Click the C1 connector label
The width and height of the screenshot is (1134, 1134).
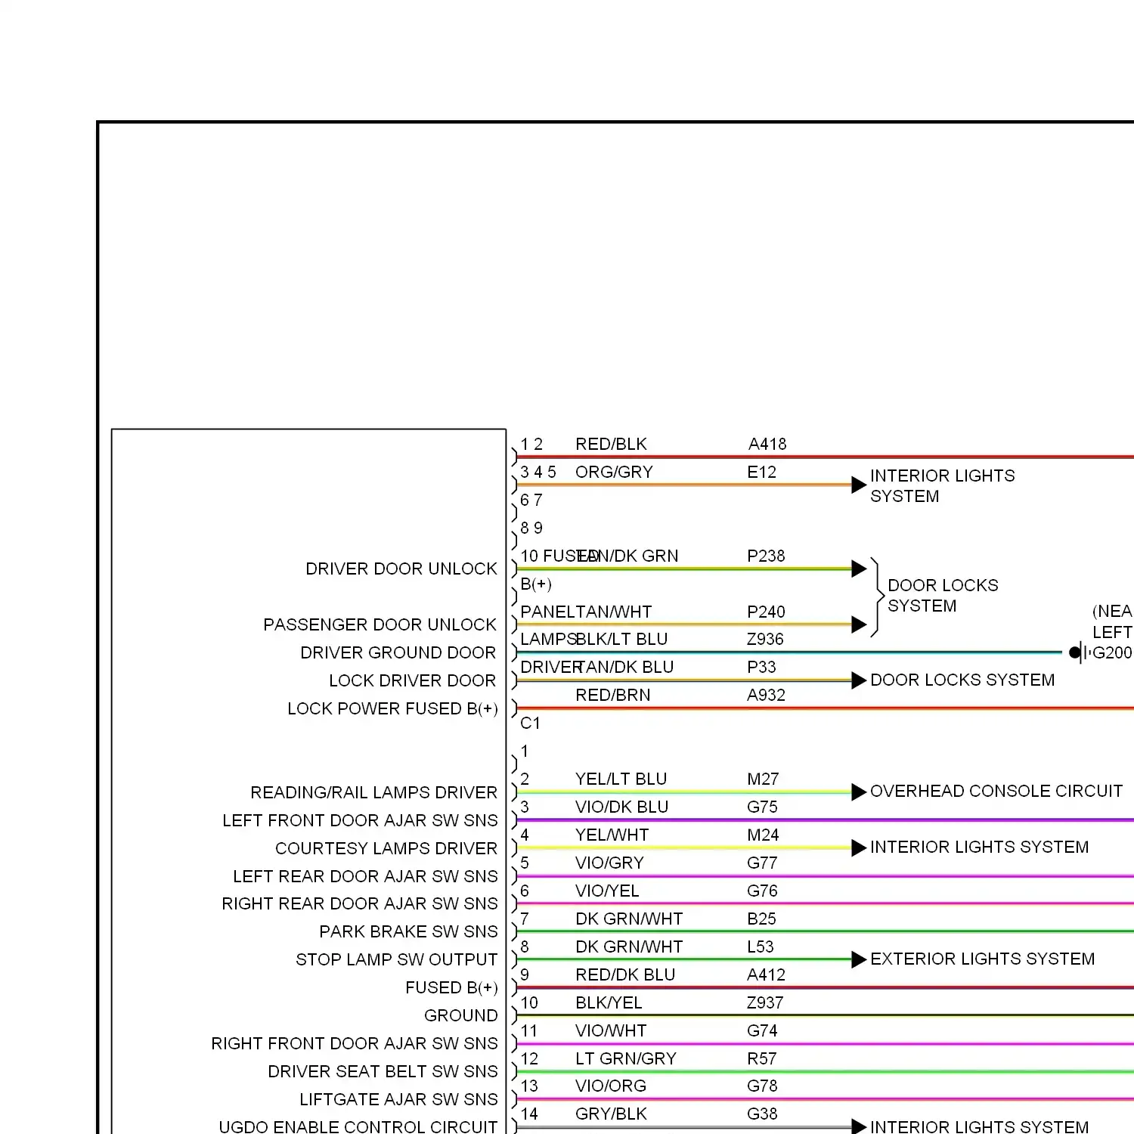530,723
